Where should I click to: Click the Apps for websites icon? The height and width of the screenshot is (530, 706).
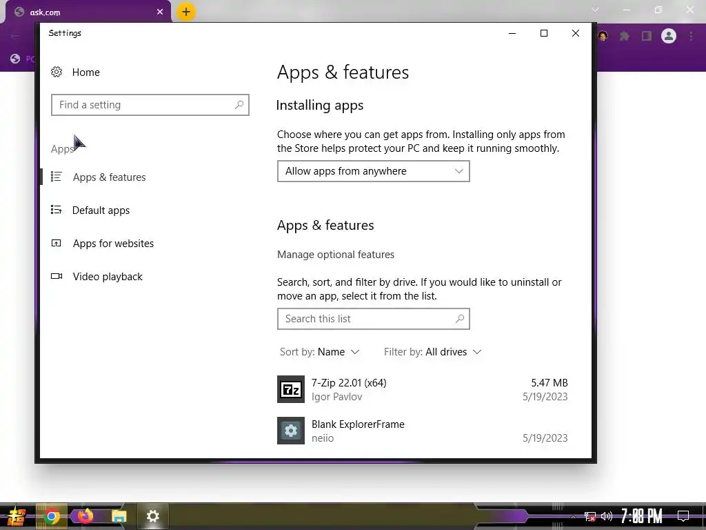(x=57, y=244)
